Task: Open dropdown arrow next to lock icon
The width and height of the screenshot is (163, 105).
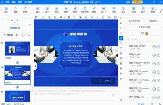Action: tap(64, 17)
